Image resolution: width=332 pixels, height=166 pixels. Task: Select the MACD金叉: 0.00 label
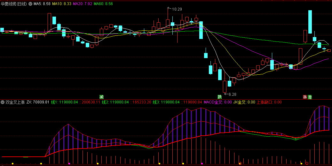pos(218,102)
